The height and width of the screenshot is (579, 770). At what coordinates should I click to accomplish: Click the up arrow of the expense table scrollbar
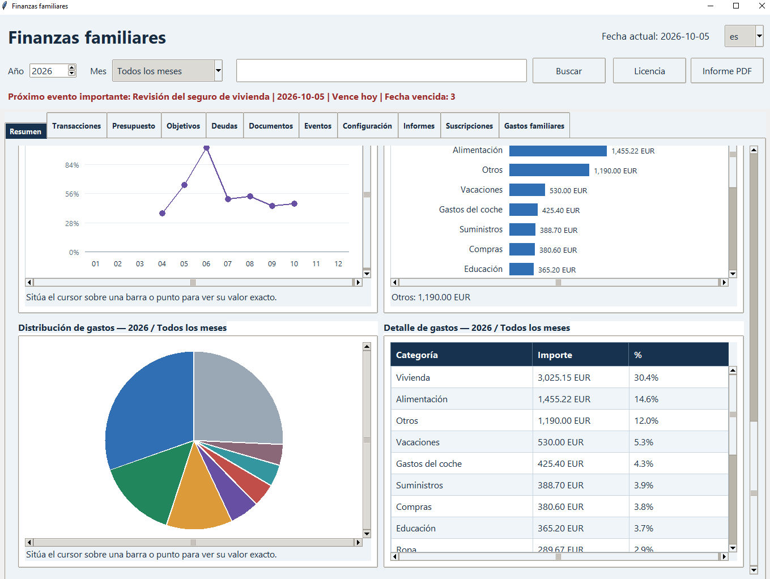tap(733, 371)
